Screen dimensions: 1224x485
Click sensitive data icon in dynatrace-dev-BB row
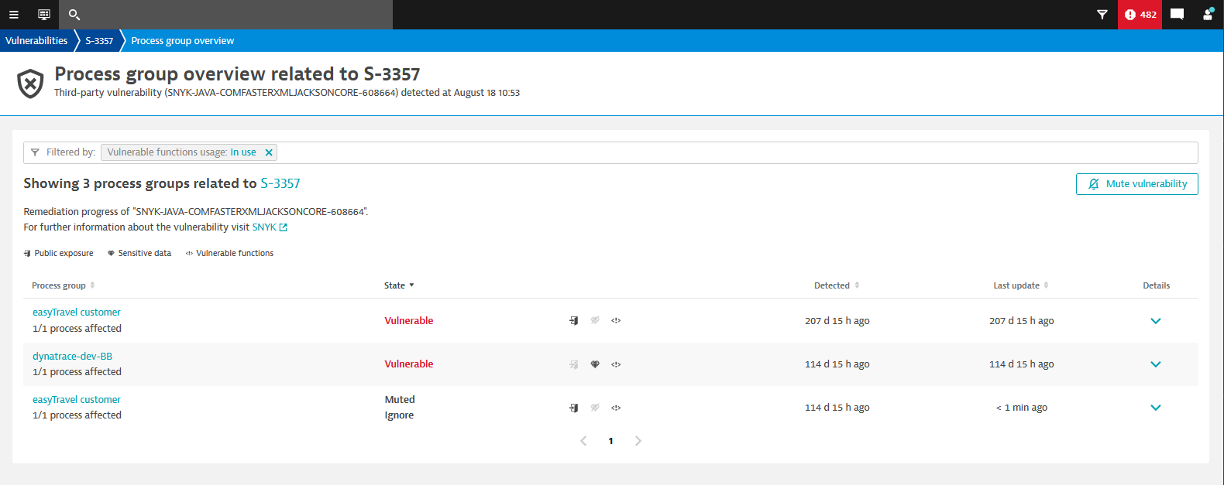pos(595,364)
